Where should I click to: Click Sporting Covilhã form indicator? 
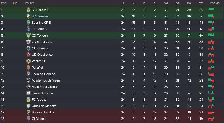(x=211, y=112)
